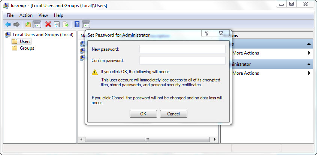Image resolution: width=317 pixels, height=155 pixels.
Task: Open the View menu
Action: [x=43, y=15]
